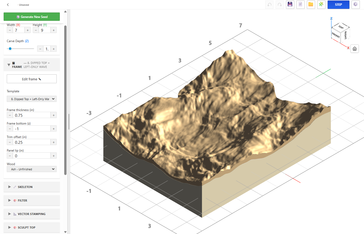The height and width of the screenshot is (234, 364).
Task: Open the document notes icon
Action: [301, 4]
